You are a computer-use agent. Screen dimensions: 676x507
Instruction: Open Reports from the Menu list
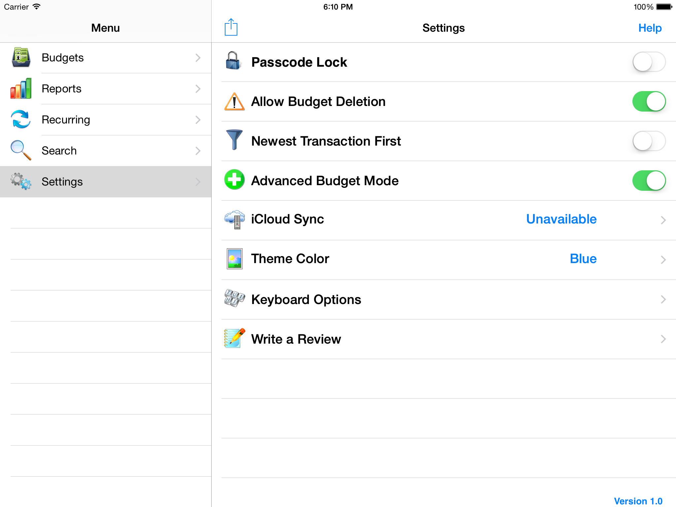[61, 88]
